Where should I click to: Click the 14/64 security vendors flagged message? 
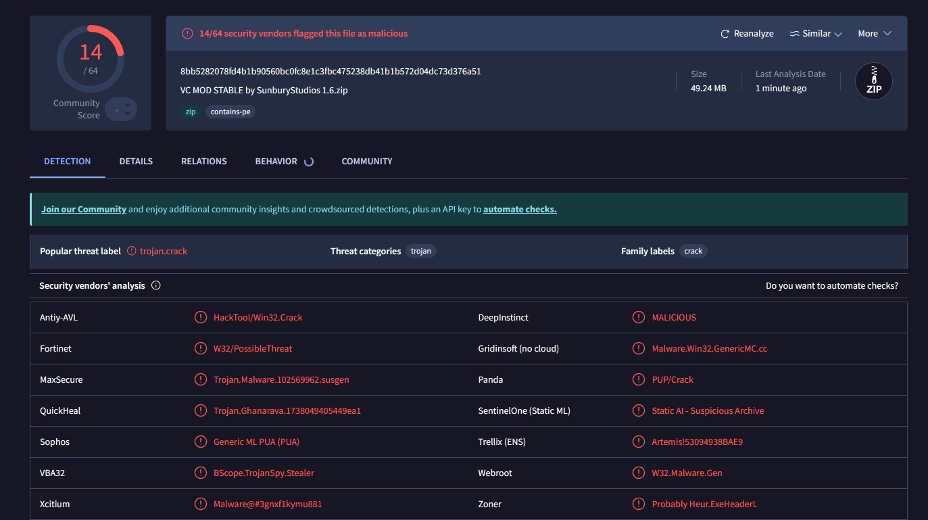tap(303, 33)
